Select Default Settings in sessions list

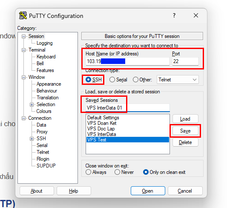[127, 118]
